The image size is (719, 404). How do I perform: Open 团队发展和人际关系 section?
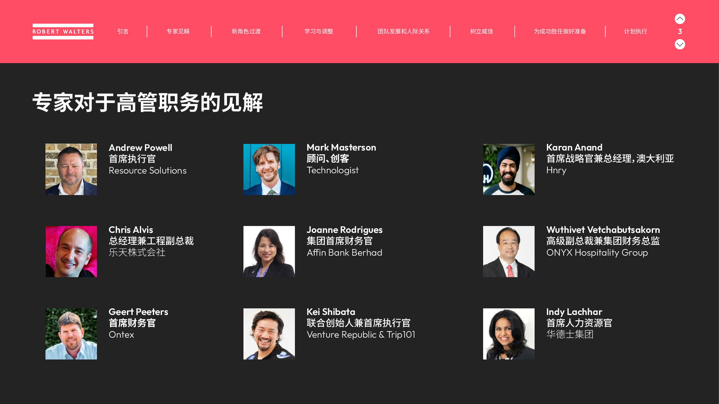coord(404,32)
